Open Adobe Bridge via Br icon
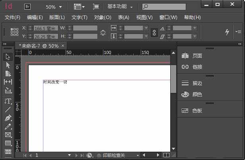 pos(27,7)
